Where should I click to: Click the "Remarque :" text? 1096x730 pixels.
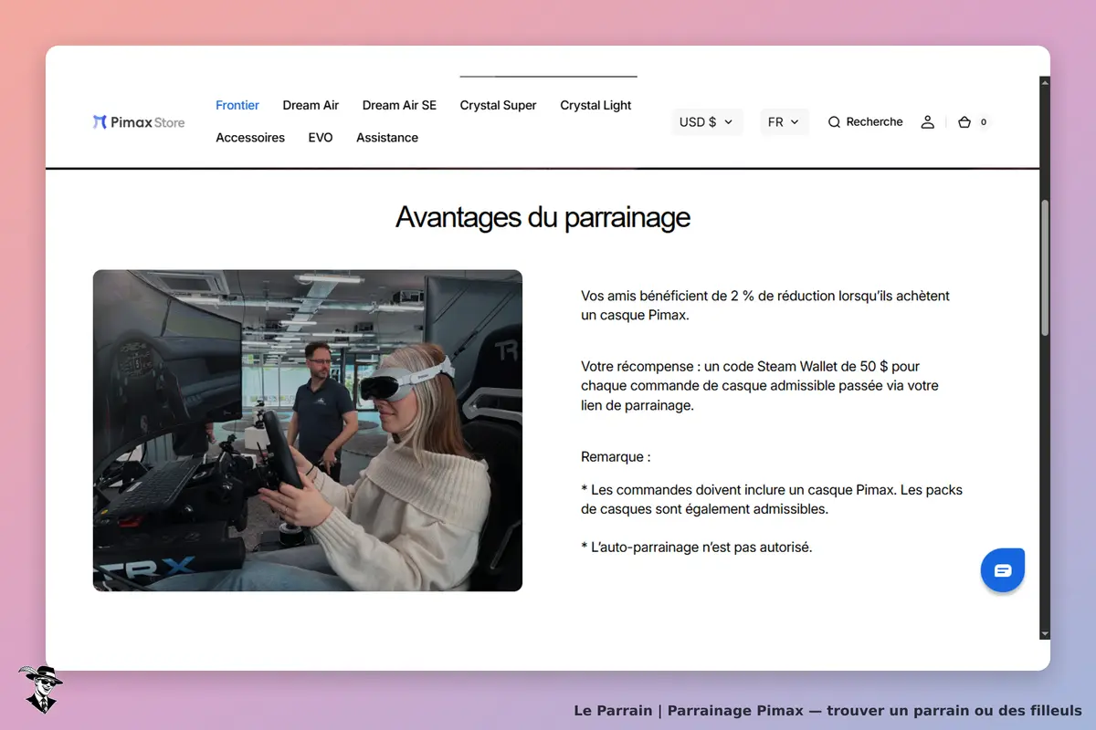pyautogui.click(x=616, y=457)
